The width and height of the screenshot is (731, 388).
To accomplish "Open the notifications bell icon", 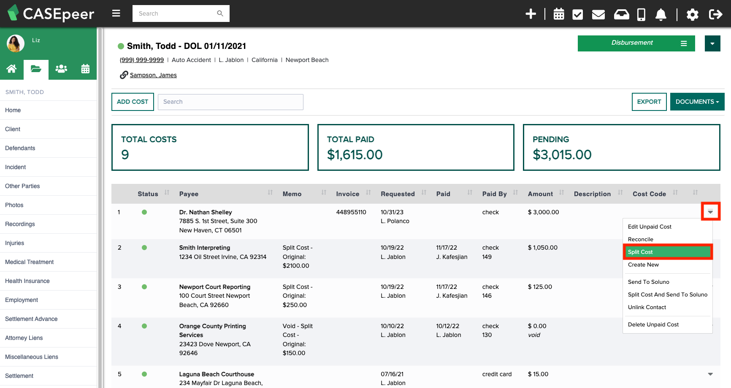I will (x=661, y=14).
